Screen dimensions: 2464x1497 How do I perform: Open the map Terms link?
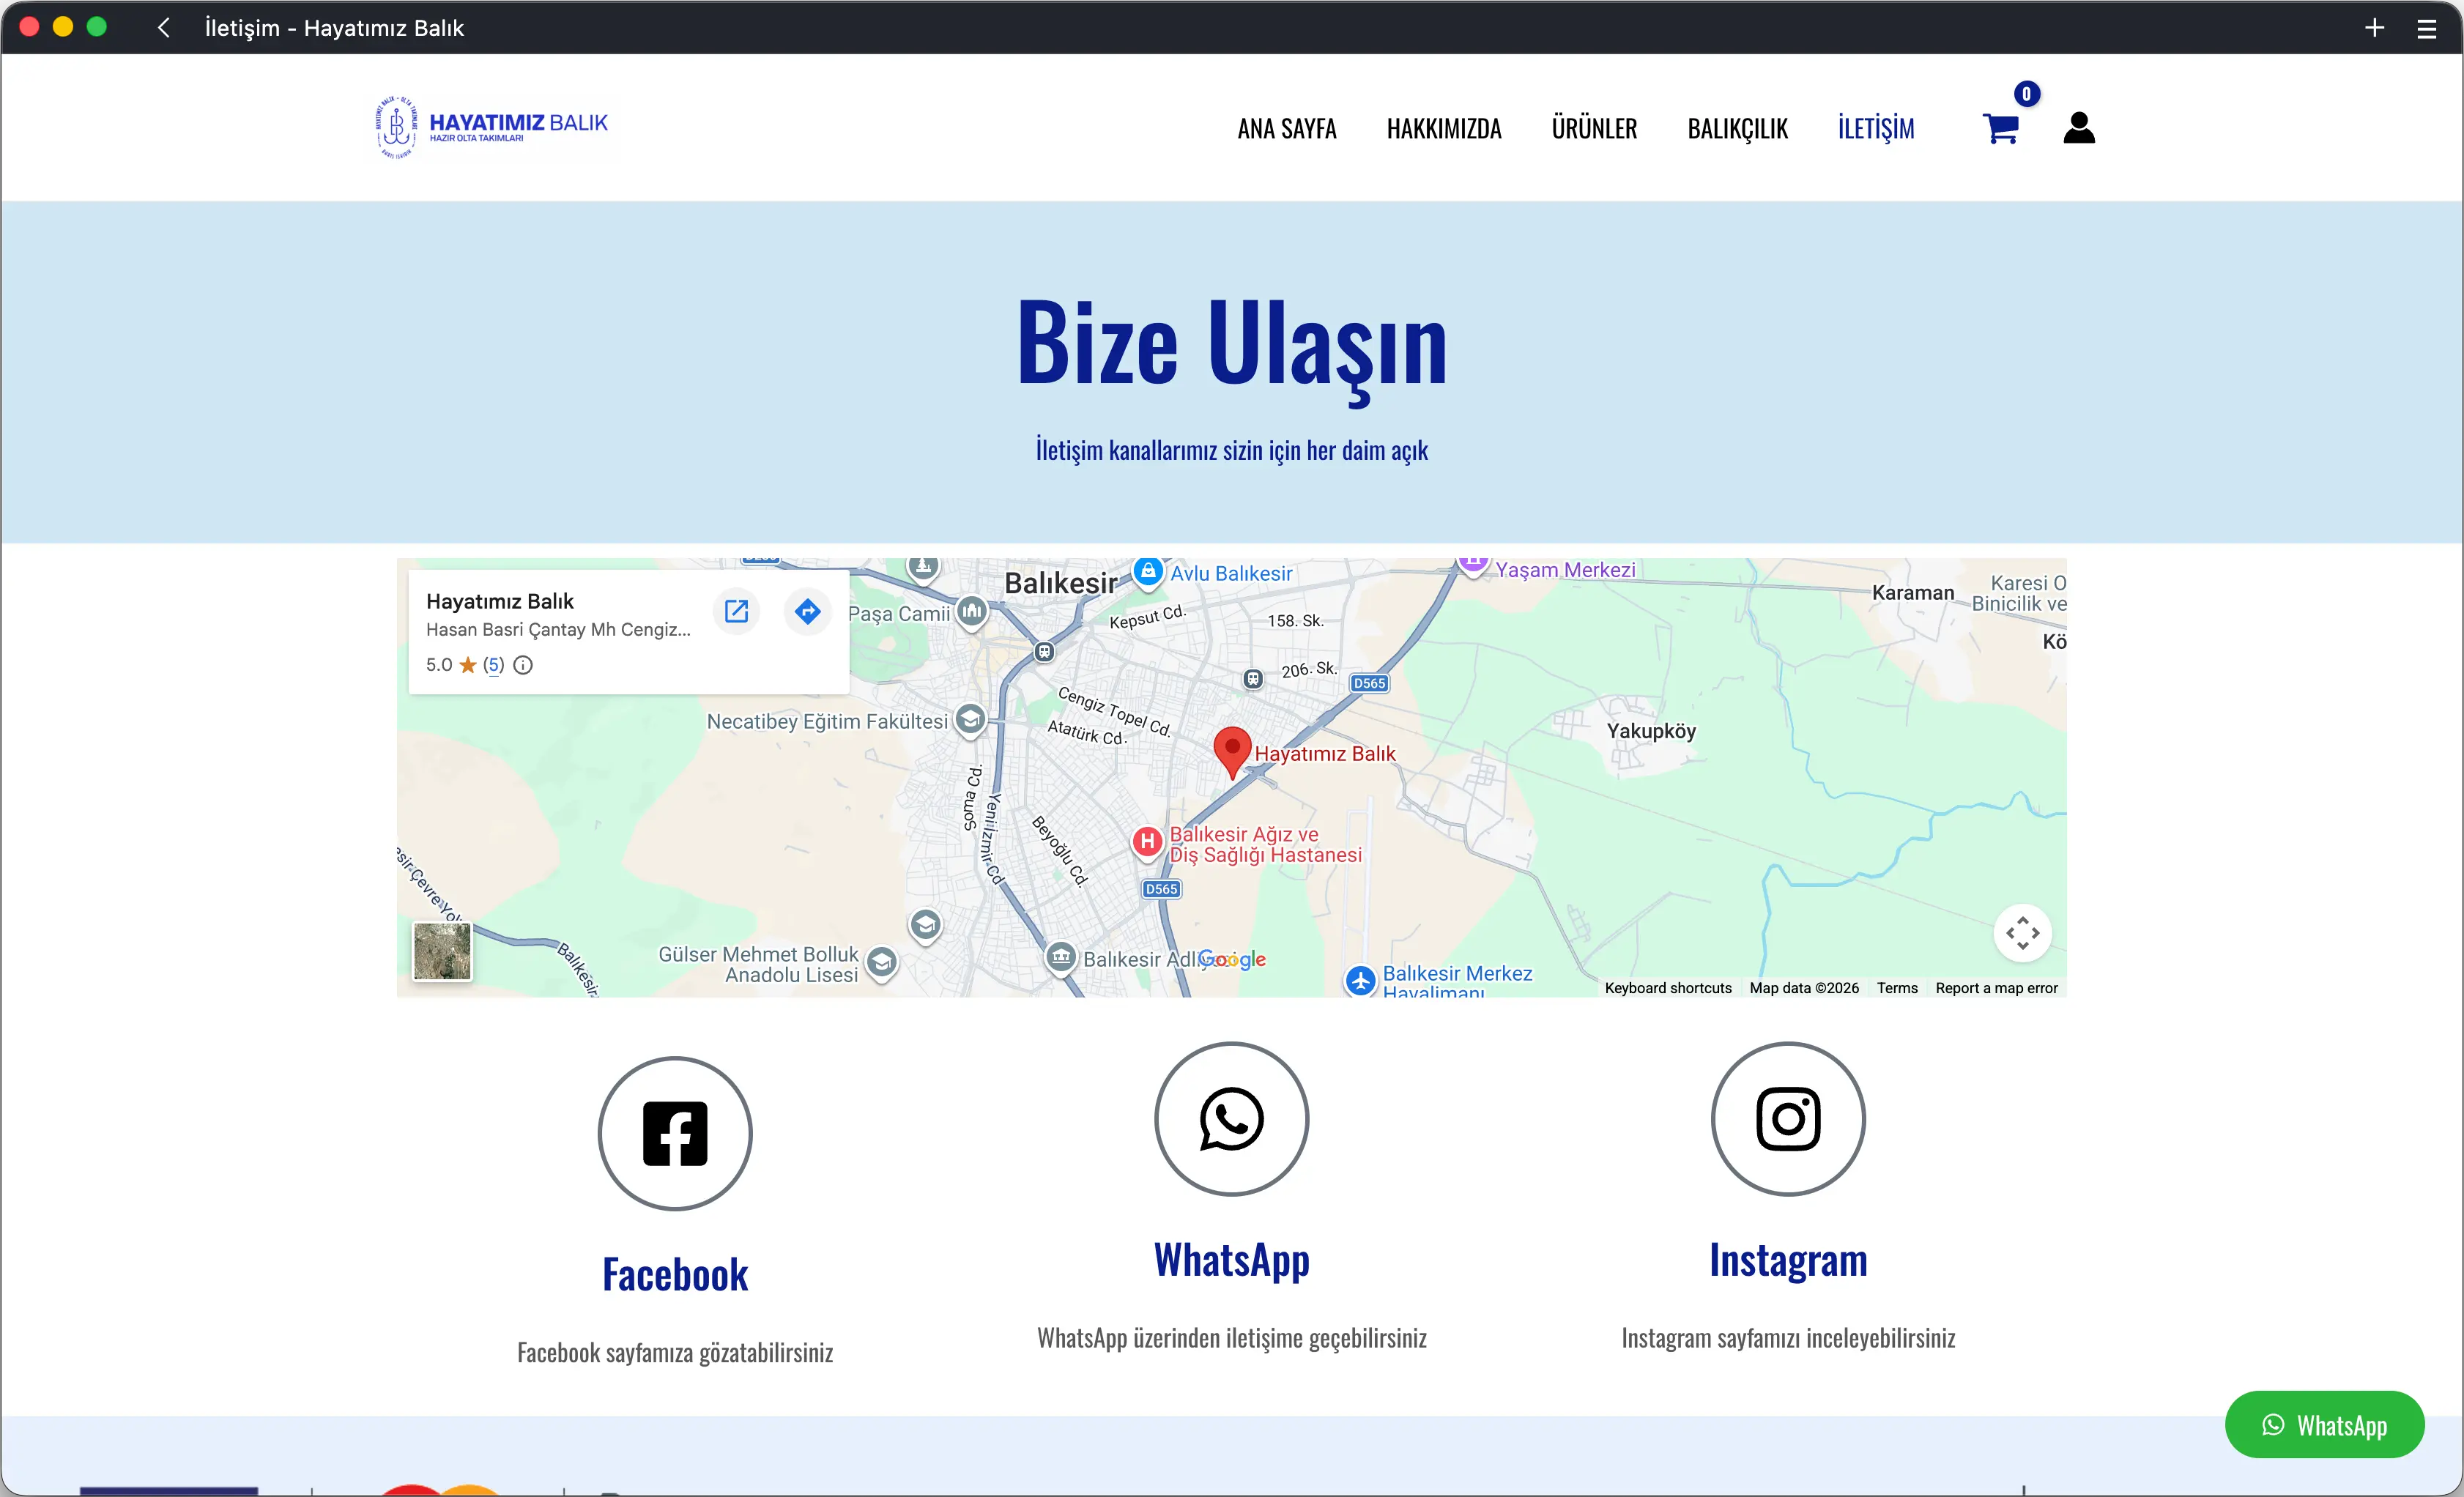pyautogui.click(x=1897, y=988)
